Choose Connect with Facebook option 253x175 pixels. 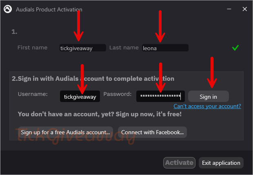(152, 132)
